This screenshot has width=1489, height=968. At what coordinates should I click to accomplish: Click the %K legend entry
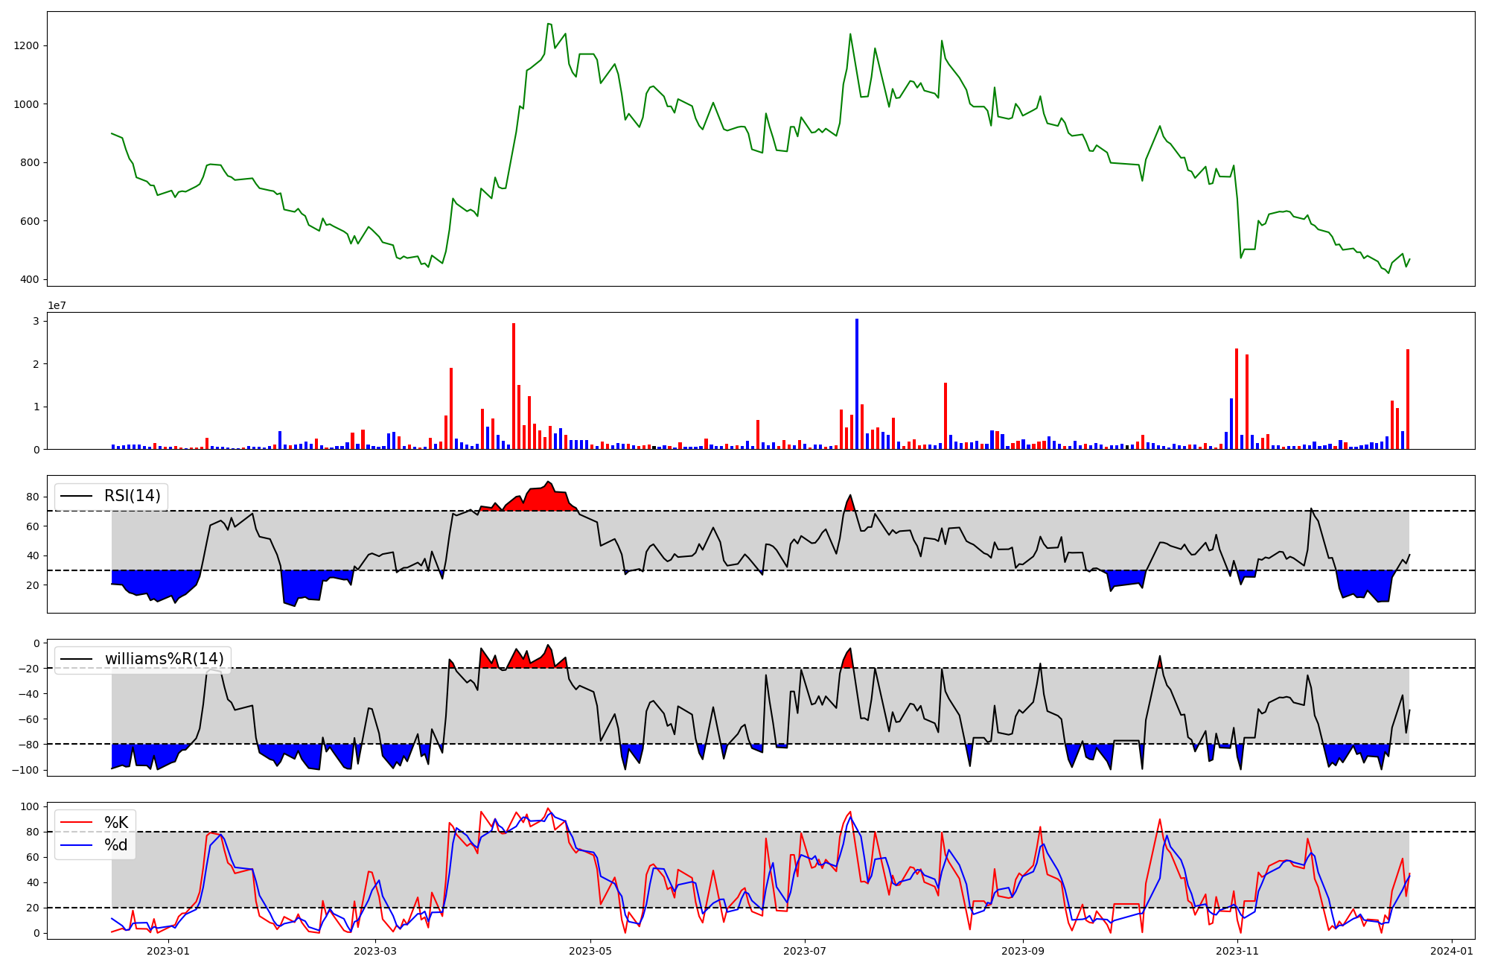pyautogui.click(x=116, y=823)
